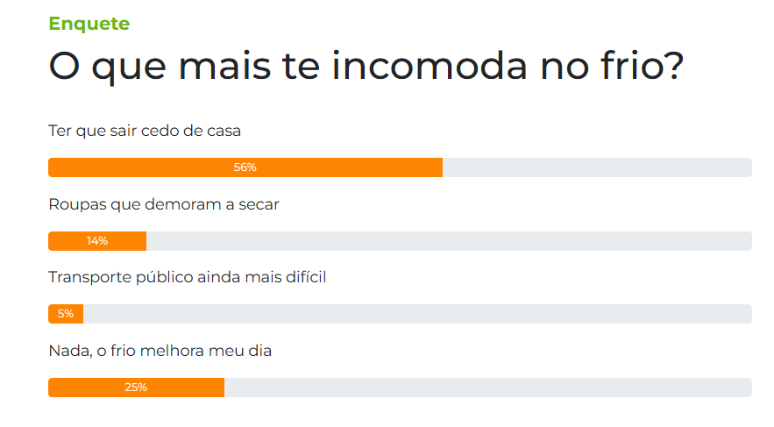Click the 56% percentage label

click(245, 167)
